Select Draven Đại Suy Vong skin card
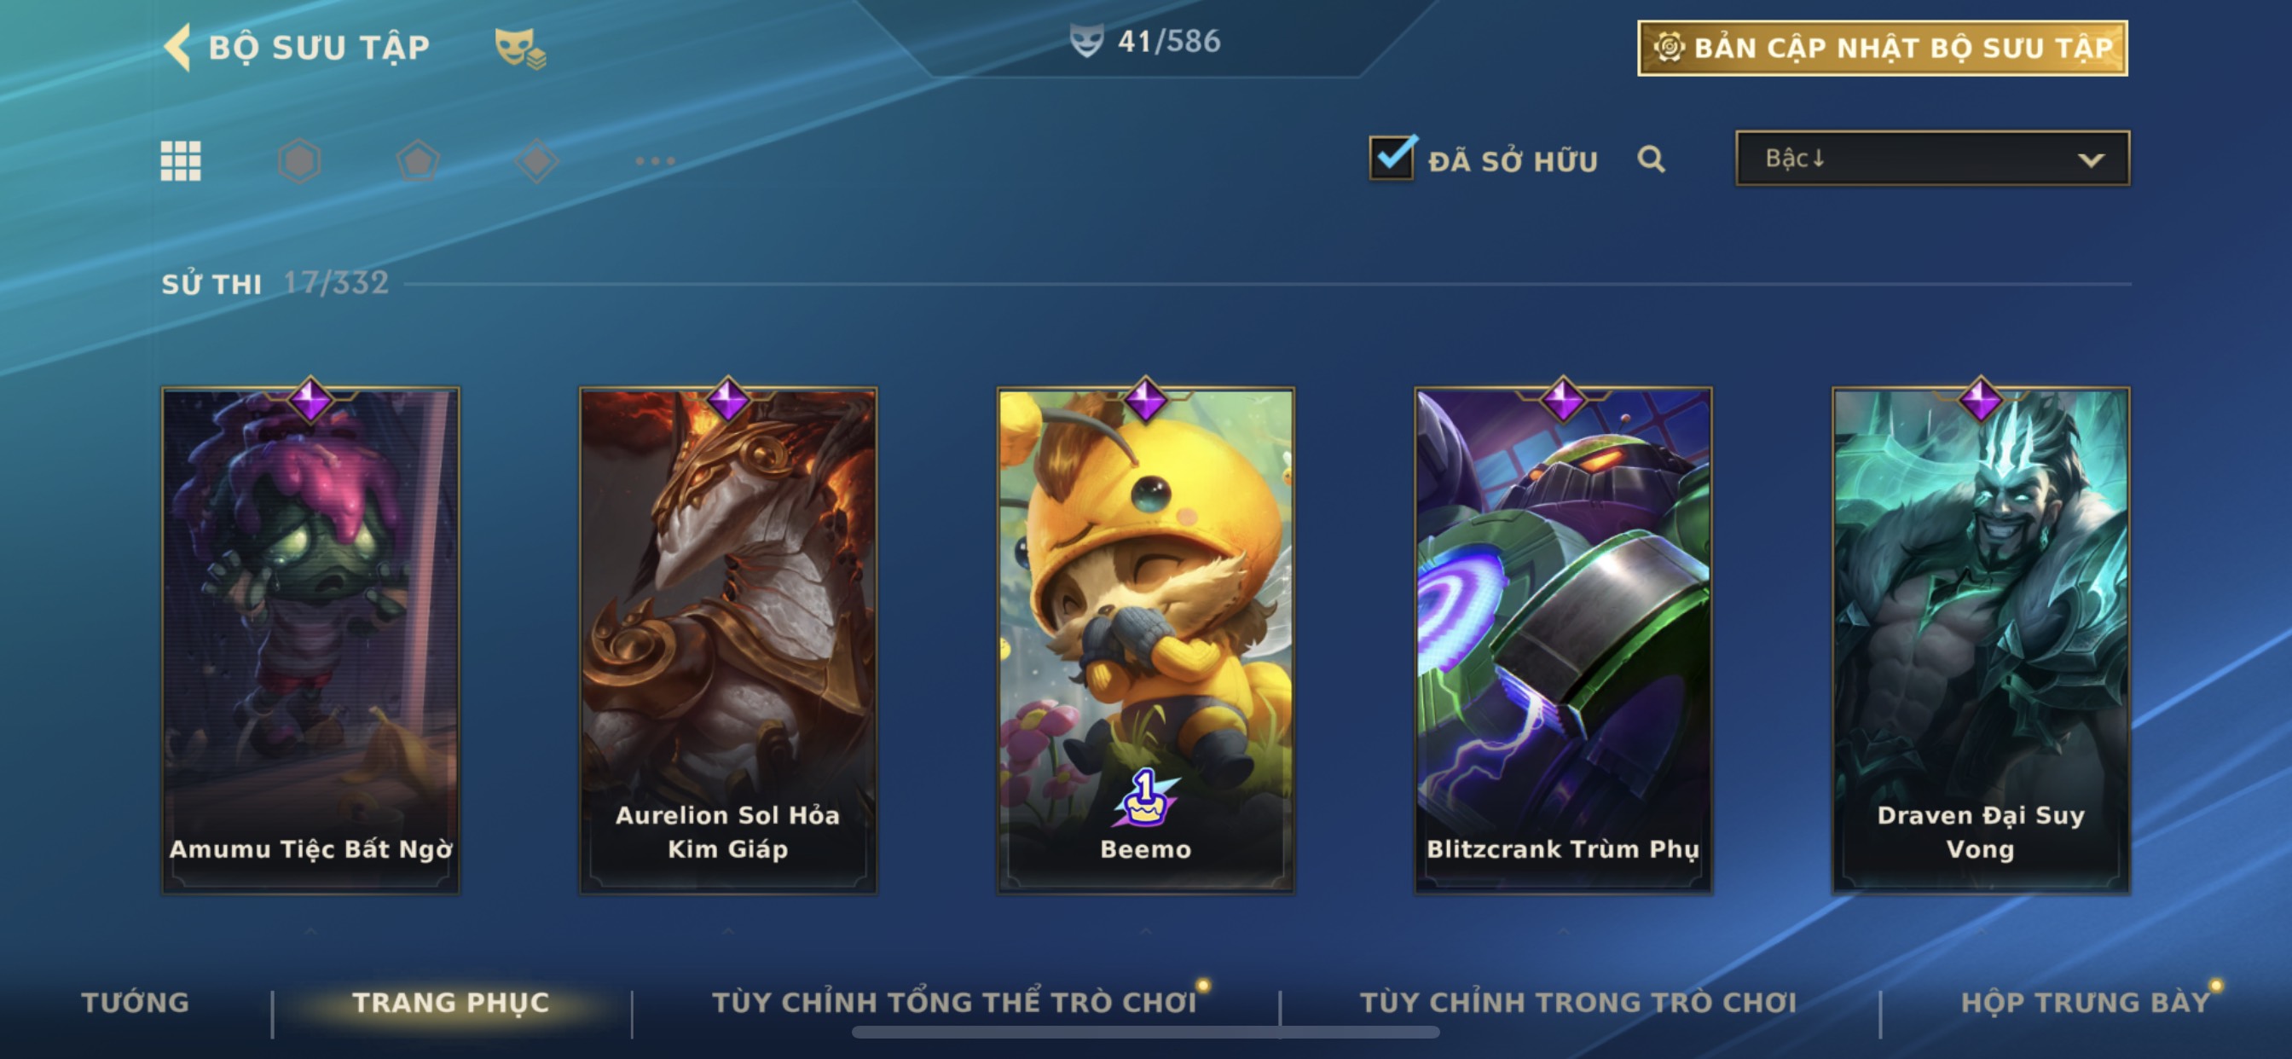Viewport: 2292px width, 1059px height. (x=1981, y=639)
